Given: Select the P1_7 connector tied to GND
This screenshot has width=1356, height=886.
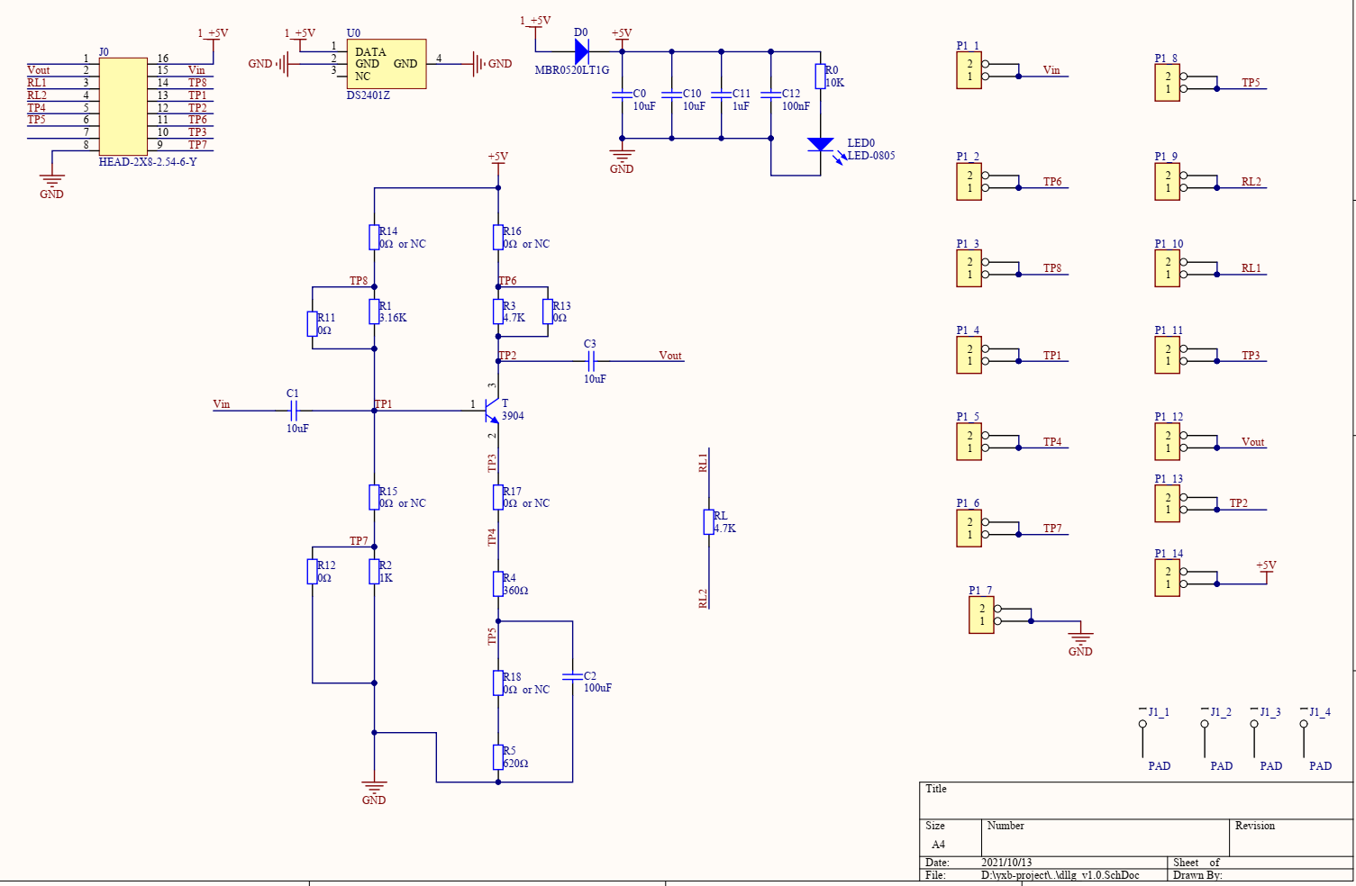Looking at the screenshot, I should (981, 615).
